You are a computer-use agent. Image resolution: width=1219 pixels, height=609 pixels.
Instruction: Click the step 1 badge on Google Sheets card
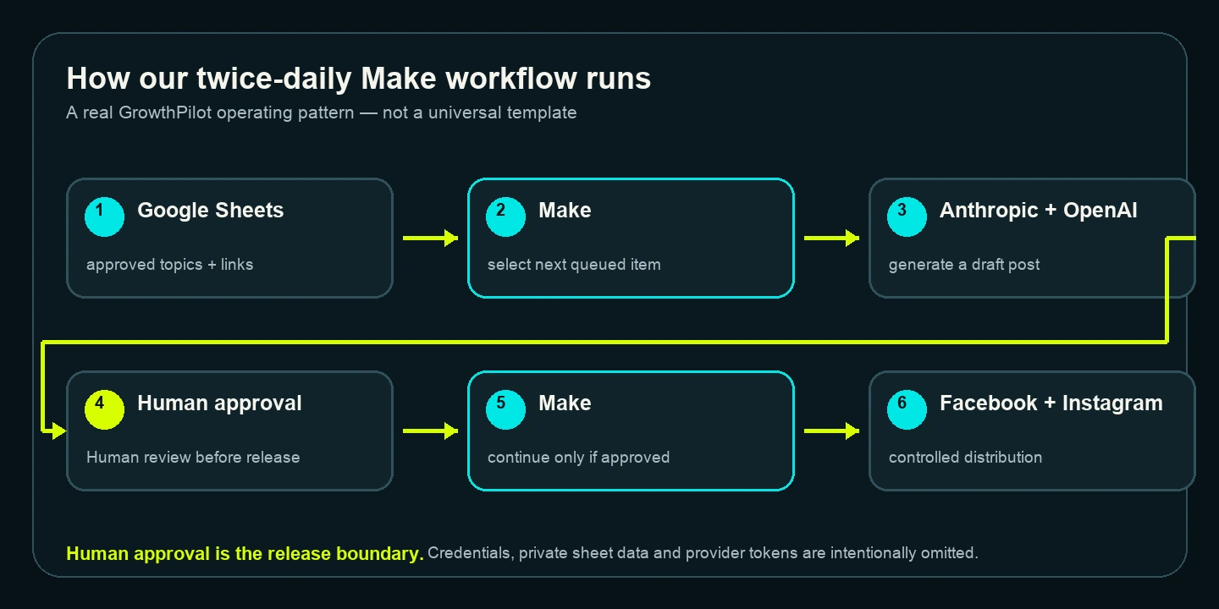coord(105,217)
